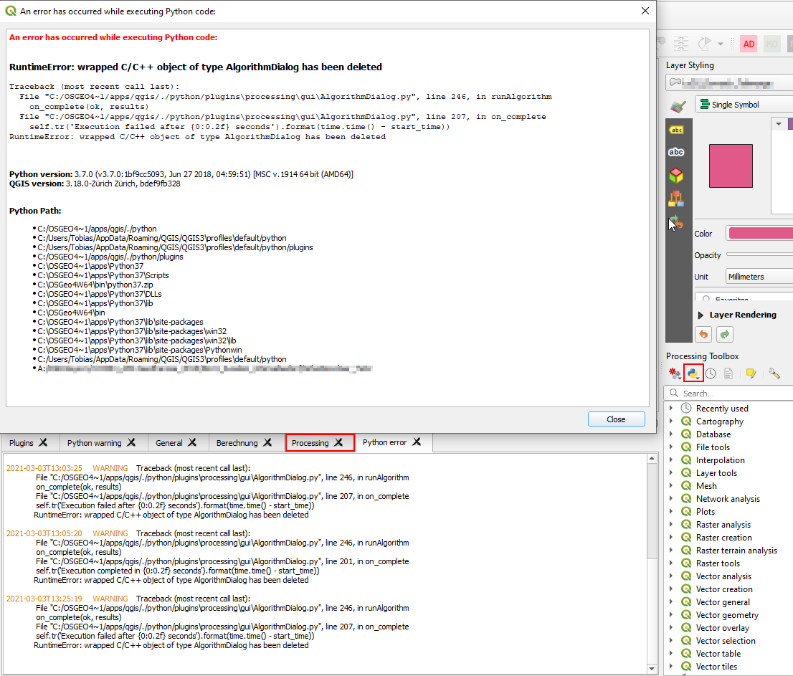Open the Labels tab in Layer Styling
Viewport: 793px width, 676px height.
pos(676,130)
